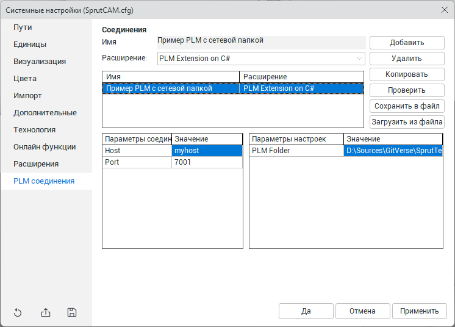Expand the Расширение dropdown list
Image resolution: width=455 pixels, height=327 pixels.
[x=359, y=58]
